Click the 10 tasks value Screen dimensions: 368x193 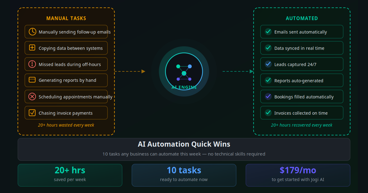tap(184, 170)
